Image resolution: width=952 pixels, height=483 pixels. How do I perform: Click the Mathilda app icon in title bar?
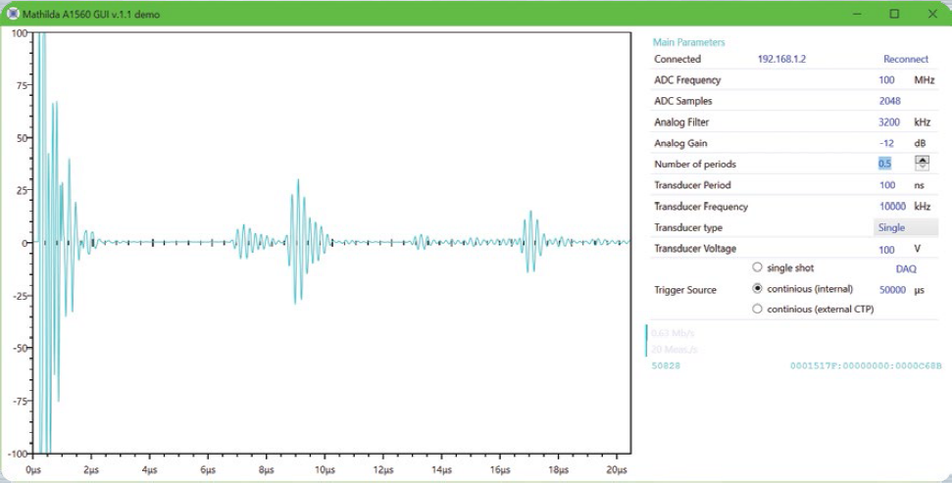click(x=13, y=15)
